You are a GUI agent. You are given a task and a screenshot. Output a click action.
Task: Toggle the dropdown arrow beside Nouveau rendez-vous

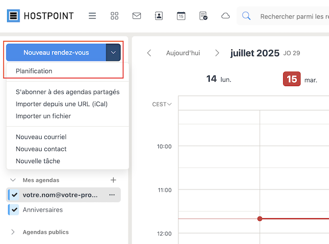[113, 53]
